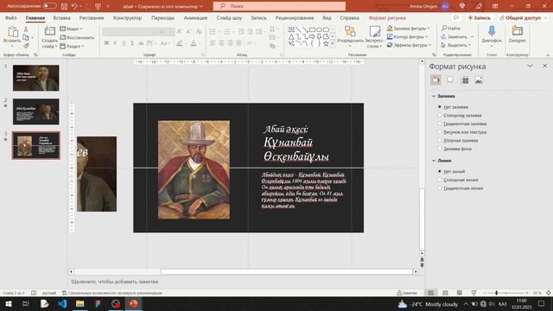Viewport: 553px width, 311px height.
Task: Click the Запись record button
Action: pyautogui.click(x=479, y=17)
